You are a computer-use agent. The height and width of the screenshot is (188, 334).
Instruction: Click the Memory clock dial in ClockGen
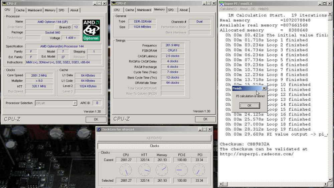162,170
